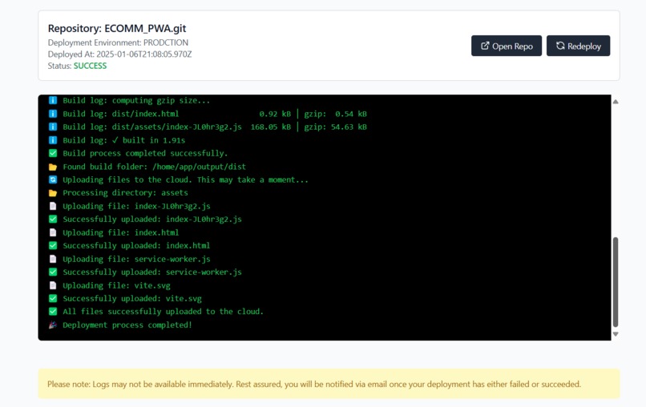
Task: Click log text 'Build log: dist/index.html'
Action: [121, 114]
